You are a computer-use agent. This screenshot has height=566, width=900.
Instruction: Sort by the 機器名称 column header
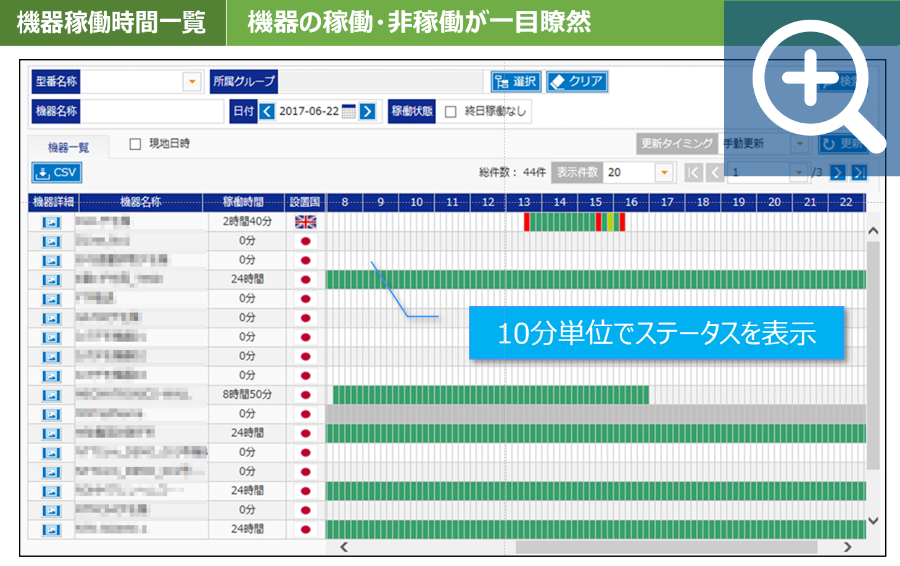141,202
